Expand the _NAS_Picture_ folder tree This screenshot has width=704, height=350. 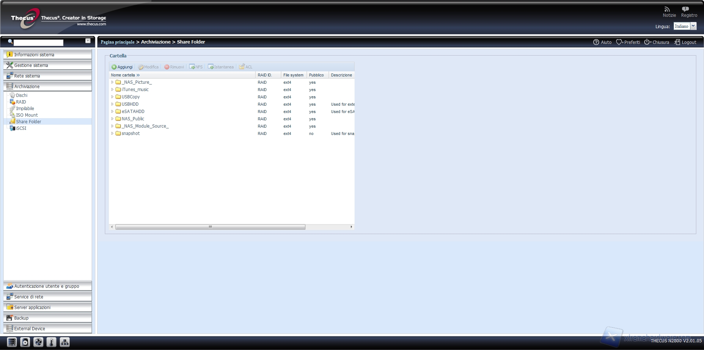112,82
